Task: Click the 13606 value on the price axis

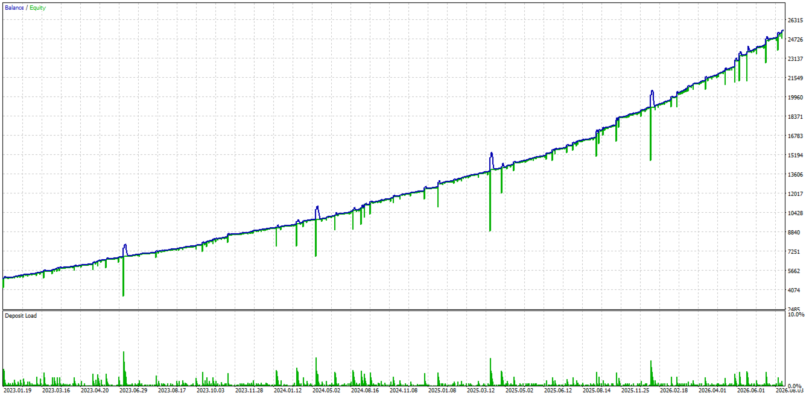Action: [795, 175]
